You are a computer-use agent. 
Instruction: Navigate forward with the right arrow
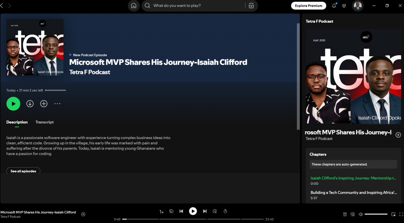(9, 6)
